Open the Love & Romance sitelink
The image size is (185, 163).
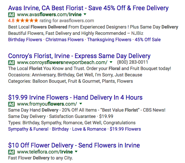point(89,129)
